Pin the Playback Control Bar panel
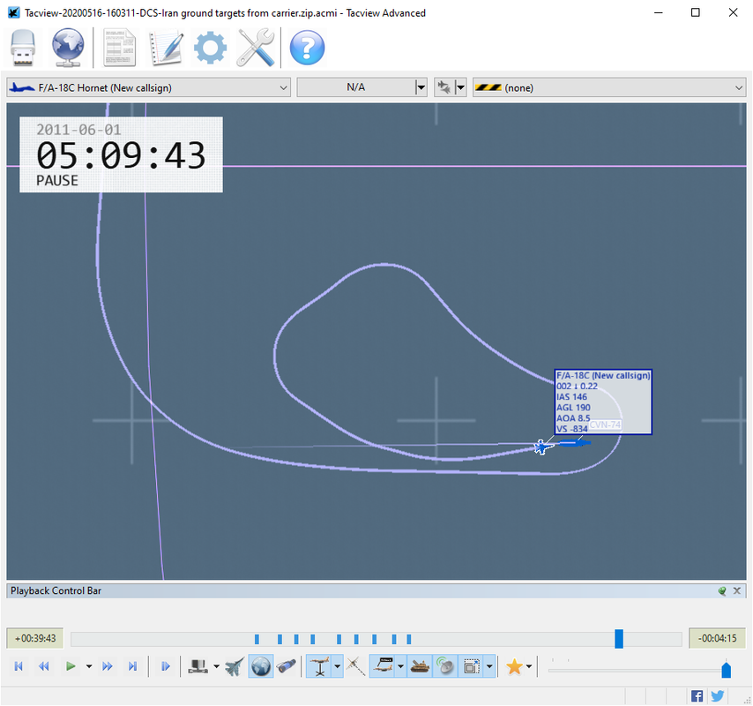753x706 pixels. point(722,591)
